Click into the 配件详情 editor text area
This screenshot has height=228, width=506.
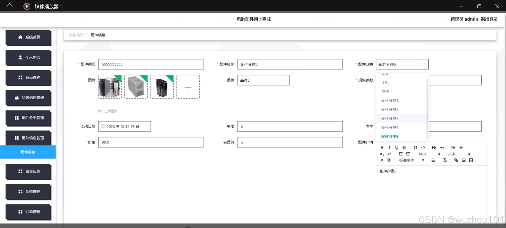tap(432, 194)
